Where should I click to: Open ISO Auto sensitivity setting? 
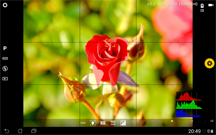[x=113, y=123]
